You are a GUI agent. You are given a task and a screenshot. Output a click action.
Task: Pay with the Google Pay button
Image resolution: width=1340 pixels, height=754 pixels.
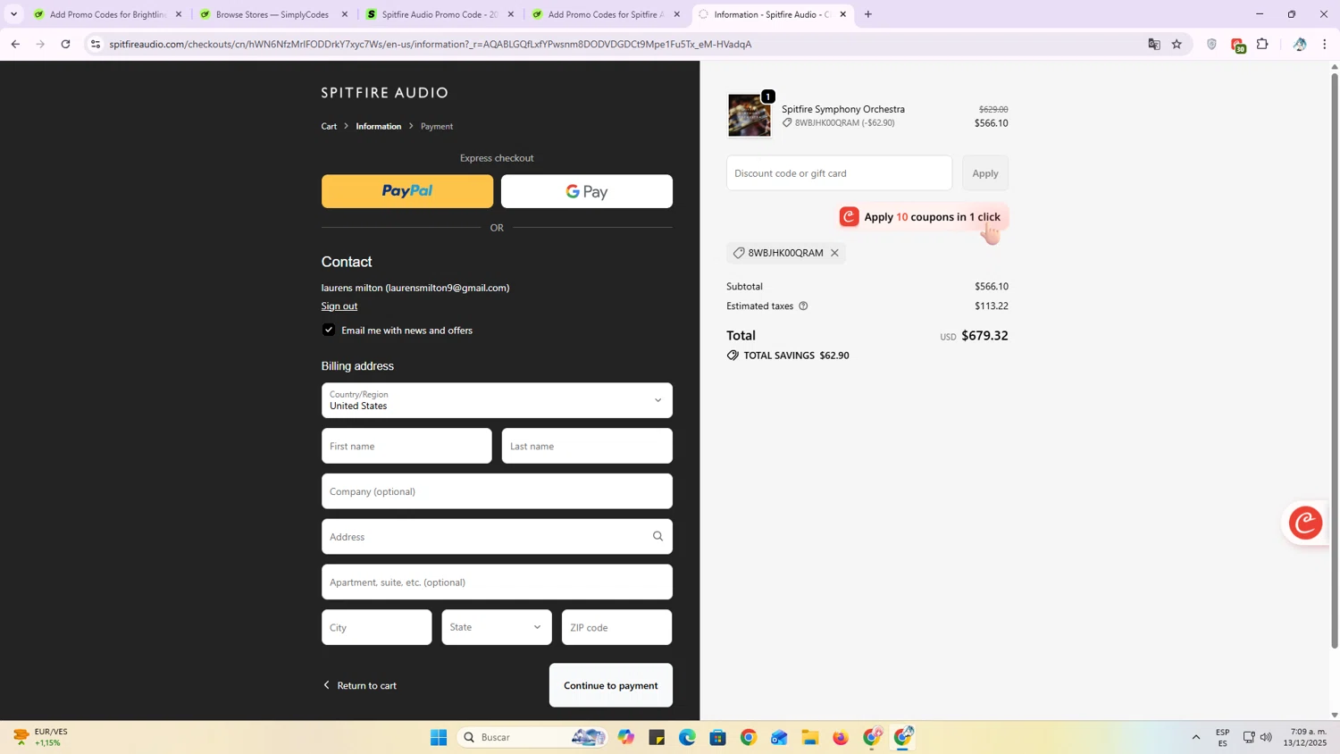click(587, 191)
